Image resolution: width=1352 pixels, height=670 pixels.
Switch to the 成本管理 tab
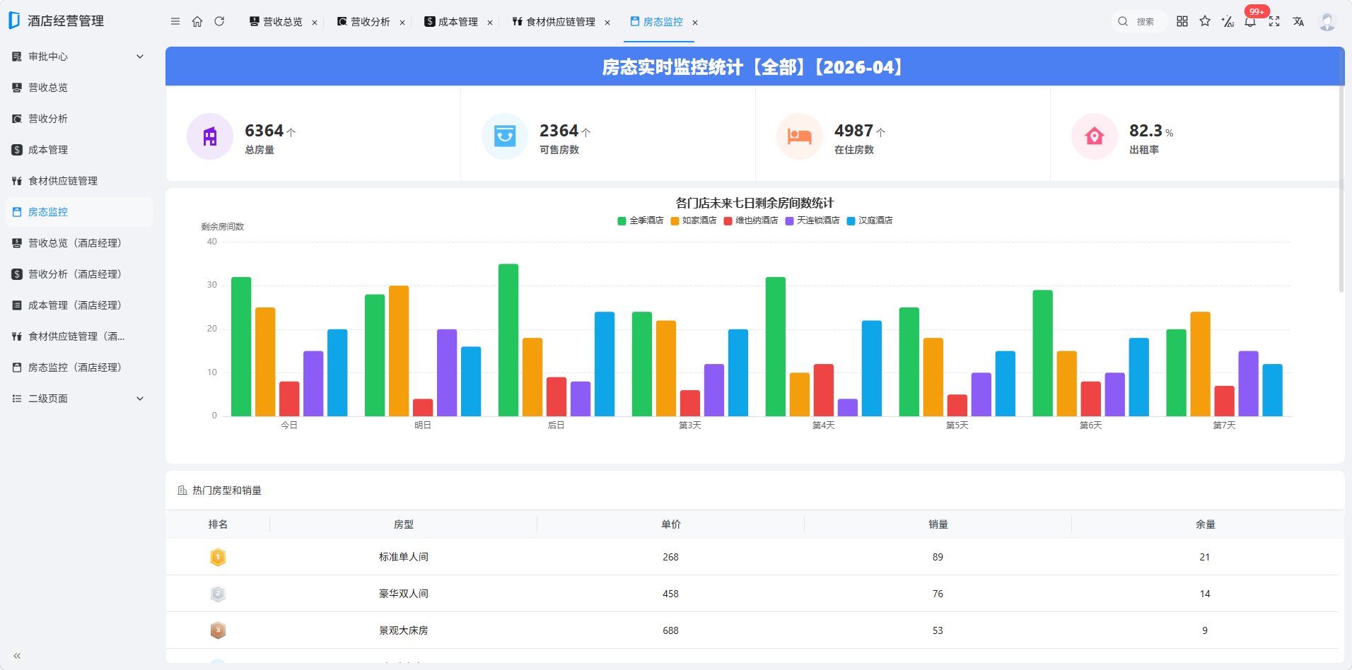[x=451, y=22]
